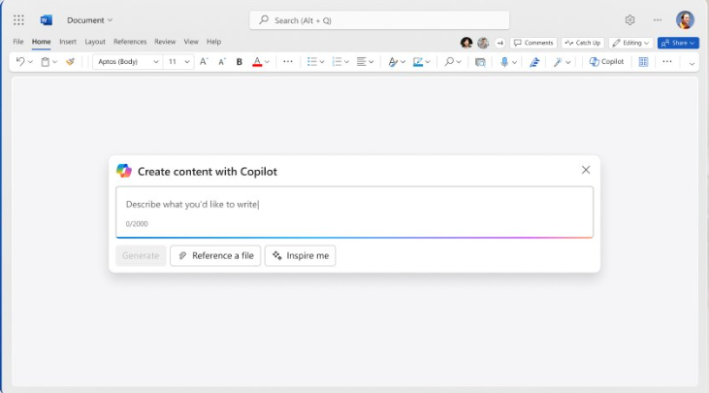
Task: Expand the Undo dropdown arrow
Action: coord(30,62)
